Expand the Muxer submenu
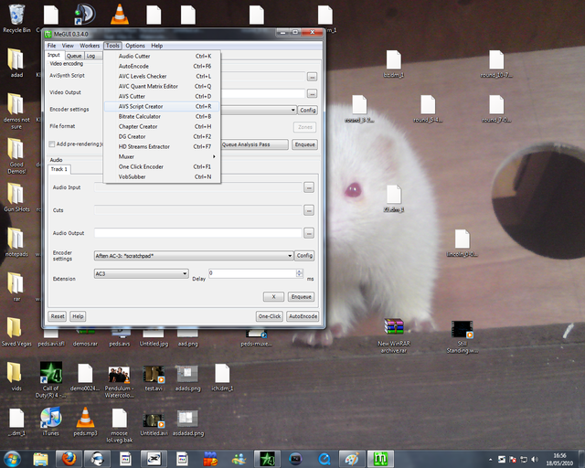 coord(162,156)
